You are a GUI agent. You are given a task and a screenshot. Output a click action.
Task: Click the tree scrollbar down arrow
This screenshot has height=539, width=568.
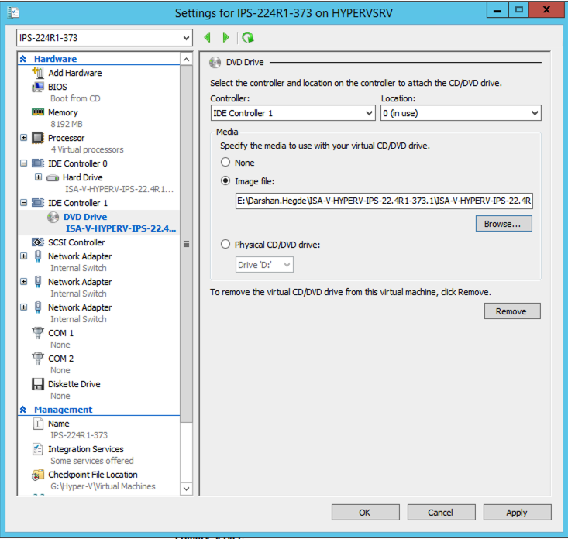click(x=186, y=489)
